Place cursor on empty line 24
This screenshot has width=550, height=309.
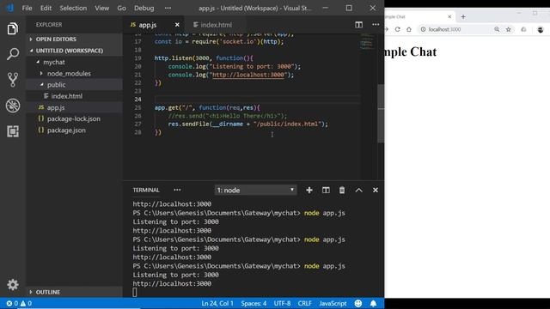pyautogui.click(x=258, y=100)
